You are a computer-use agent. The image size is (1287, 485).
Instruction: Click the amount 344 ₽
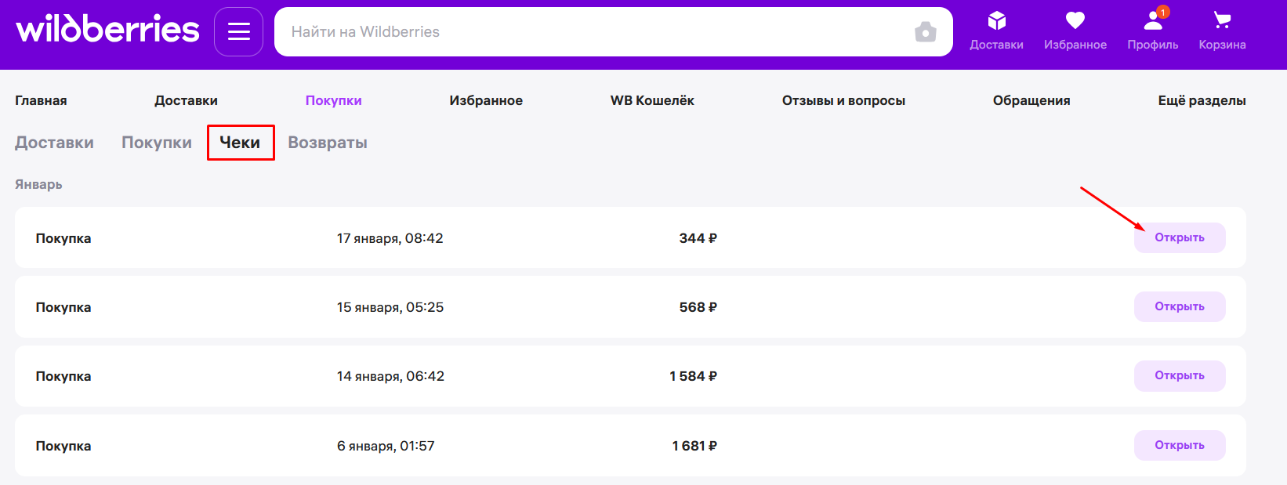(x=698, y=238)
